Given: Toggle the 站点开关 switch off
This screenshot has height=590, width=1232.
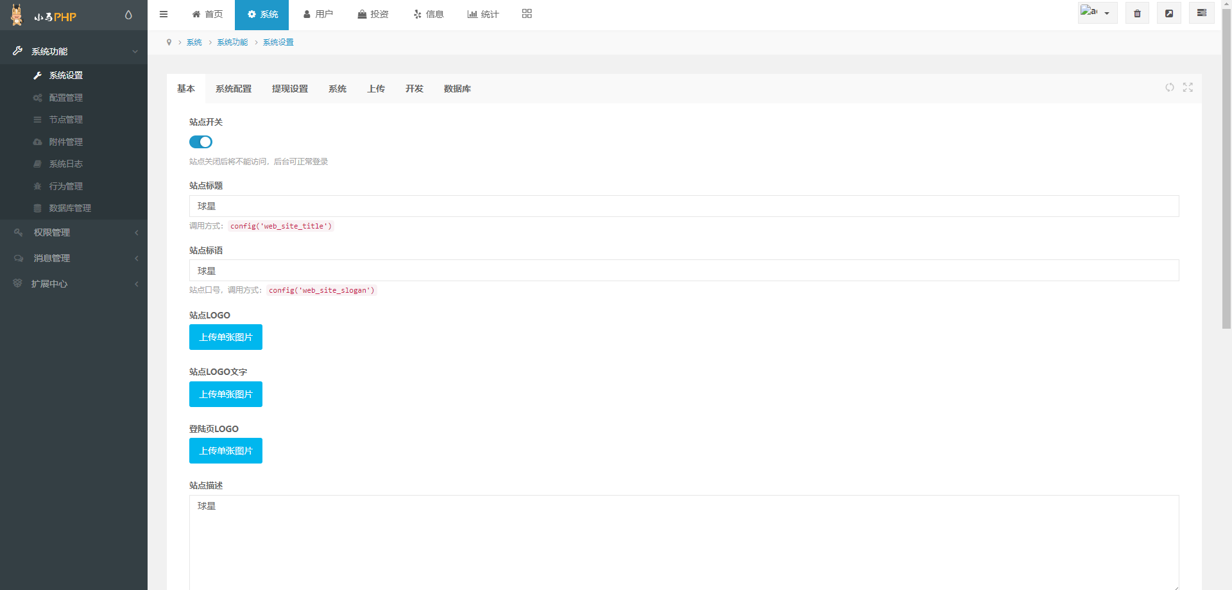Looking at the screenshot, I should tap(201, 142).
